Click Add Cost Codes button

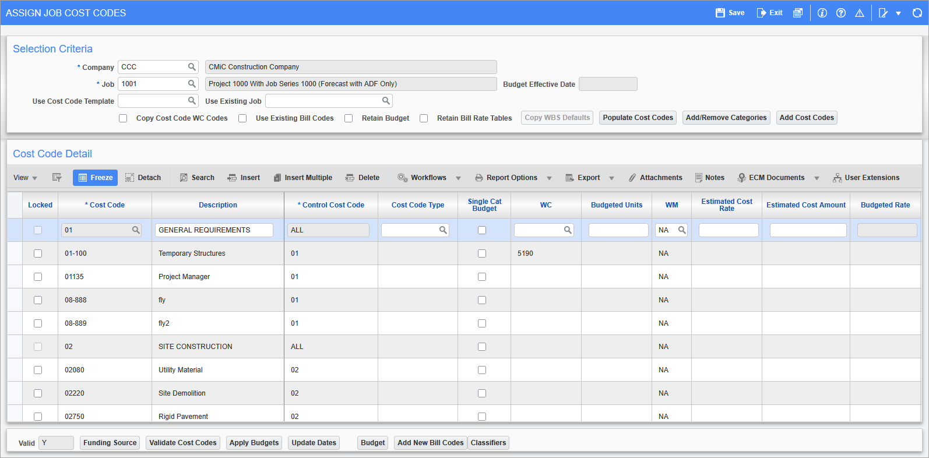(x=807, y=118)
